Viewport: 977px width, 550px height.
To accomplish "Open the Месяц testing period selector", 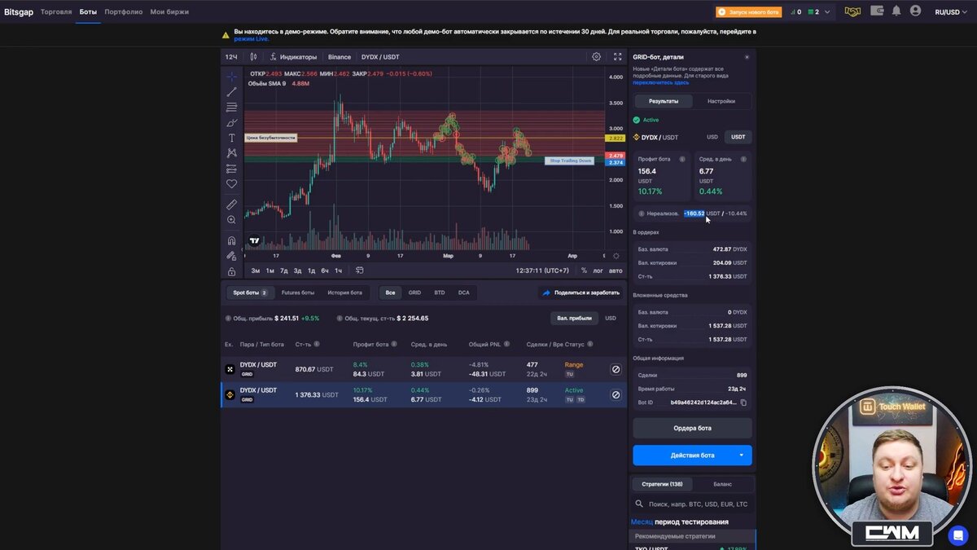I will pyautogui.click(x=642, y=521).
